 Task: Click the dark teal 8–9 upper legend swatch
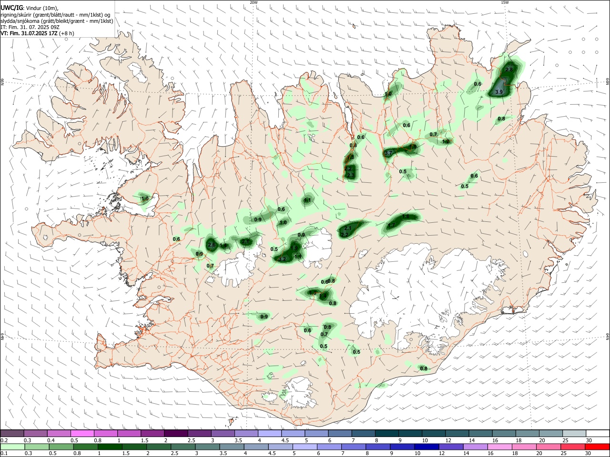(386, 434)
